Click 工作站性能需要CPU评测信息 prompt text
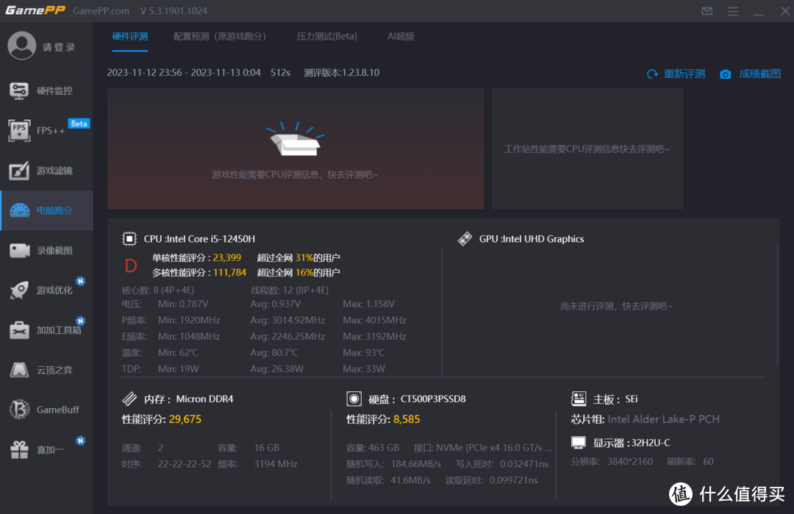 pyautogui.click(x=587, y=149)
